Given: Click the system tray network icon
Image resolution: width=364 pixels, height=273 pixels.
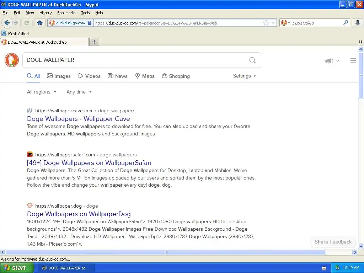Looking at the screenshot, I should pos(338,268).
